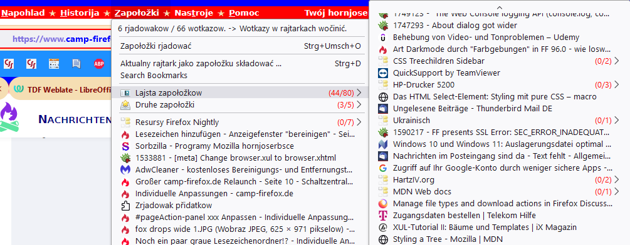Viewport: 630px width, 245px height.
Task: Click Windows 10 und 11 bookmark icon
Action: pyautogui.click(x=383, y=144)
